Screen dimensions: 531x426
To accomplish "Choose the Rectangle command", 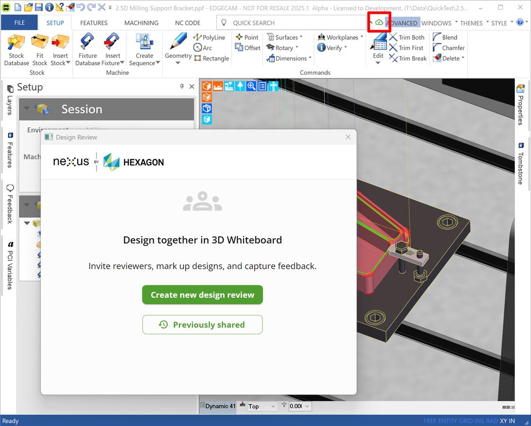I will [211, 58].
